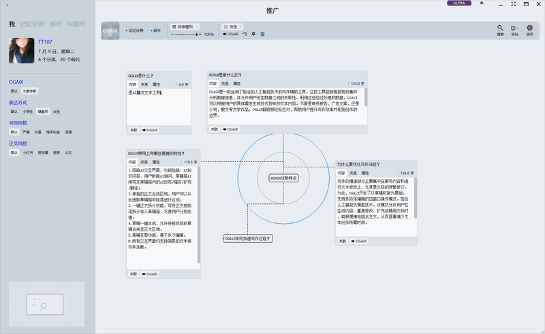Click the curved arrow icon beside OGAIX
545x334 pixels.
244,33
